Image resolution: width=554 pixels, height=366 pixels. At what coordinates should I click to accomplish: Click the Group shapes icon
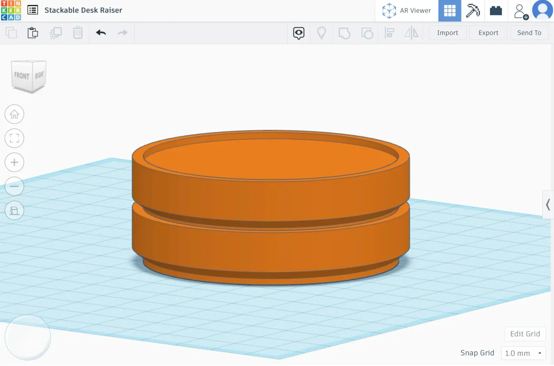[344, 33]
